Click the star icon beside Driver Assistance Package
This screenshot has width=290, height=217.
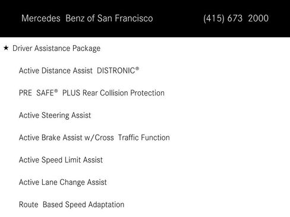click(6, 48)
